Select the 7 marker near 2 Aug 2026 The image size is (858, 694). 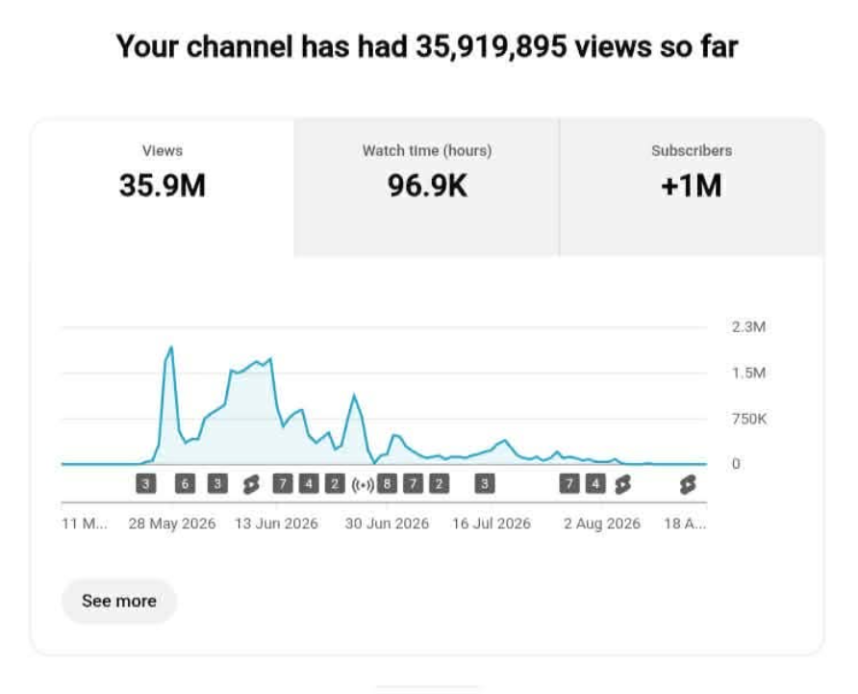[569, 483]
